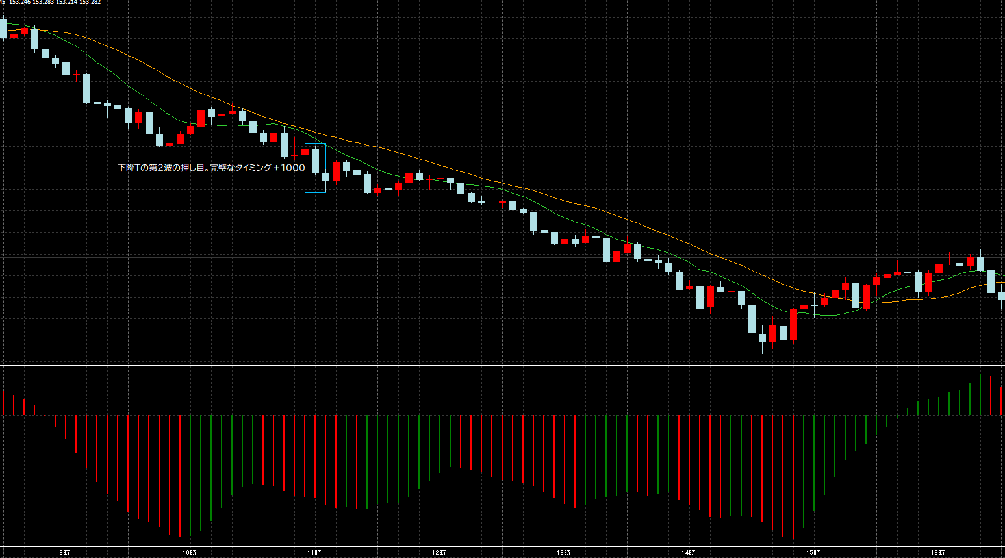Click the large candle inside the blue box
Viewport: 1005px width, 558px height.
tap(315, 160)
